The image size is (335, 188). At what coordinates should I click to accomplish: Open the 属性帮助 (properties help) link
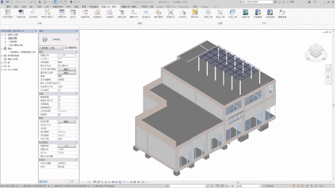(43, 182)
